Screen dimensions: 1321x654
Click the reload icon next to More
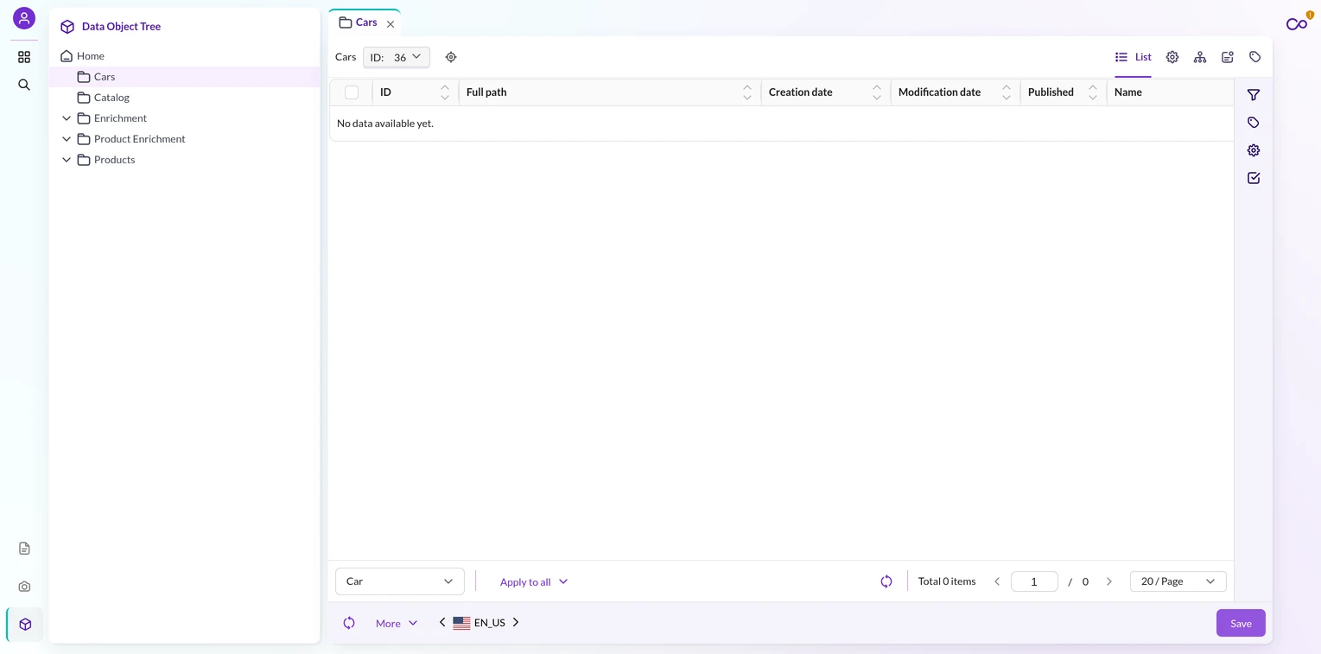349,623
